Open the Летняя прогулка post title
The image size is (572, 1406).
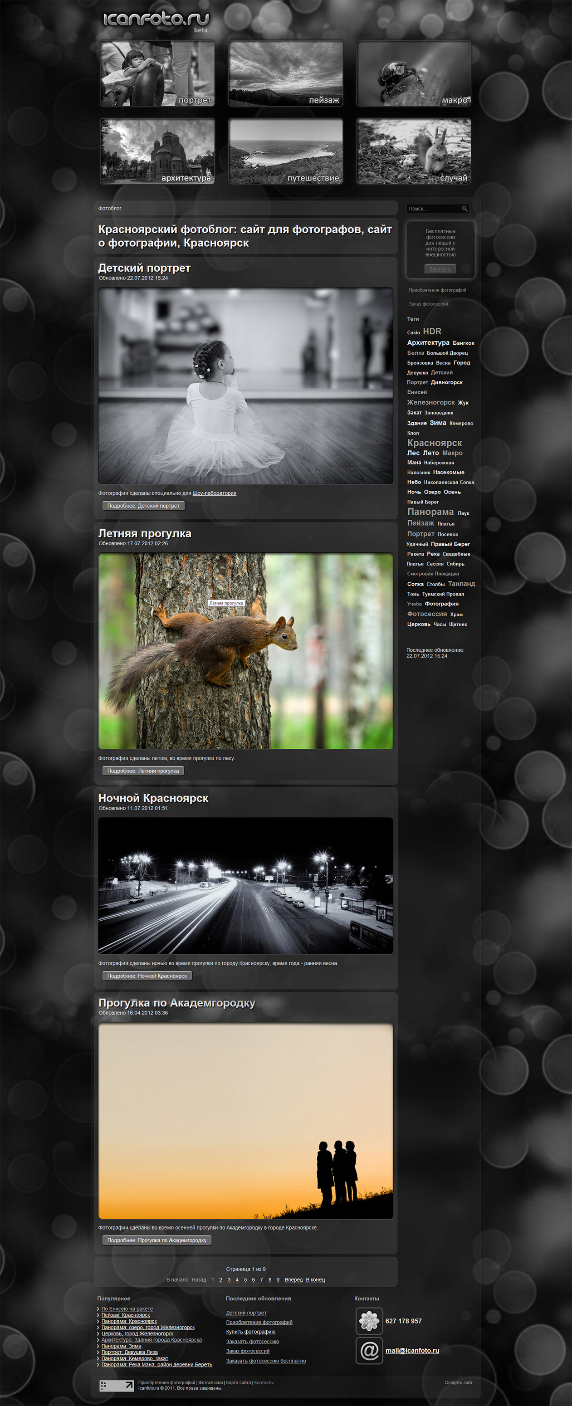145,533
